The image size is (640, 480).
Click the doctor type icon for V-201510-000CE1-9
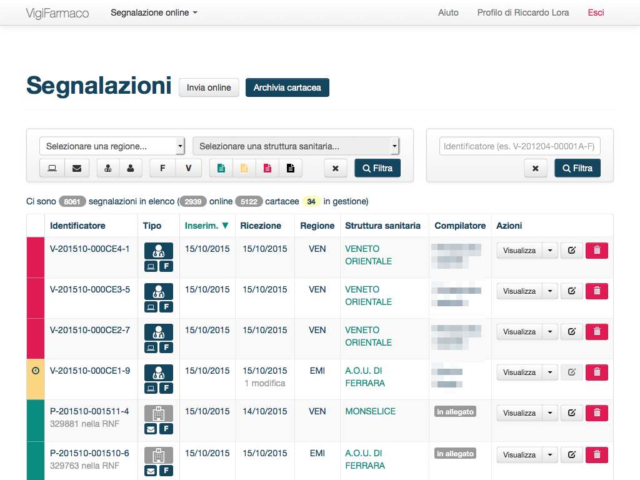pyautogui.click(x=159, y=372)
